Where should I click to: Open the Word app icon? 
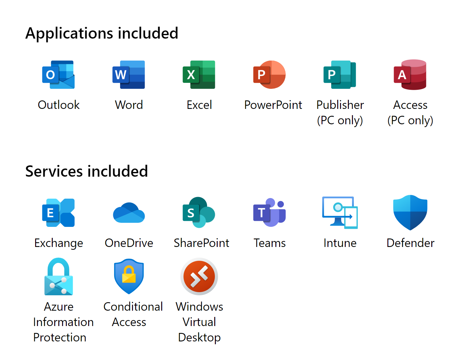(129, 75)
